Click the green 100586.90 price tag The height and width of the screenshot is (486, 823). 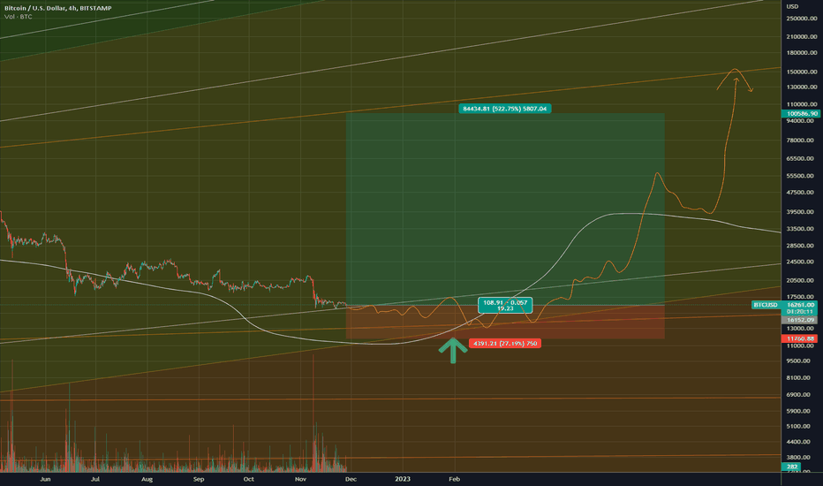click(801, 113)
